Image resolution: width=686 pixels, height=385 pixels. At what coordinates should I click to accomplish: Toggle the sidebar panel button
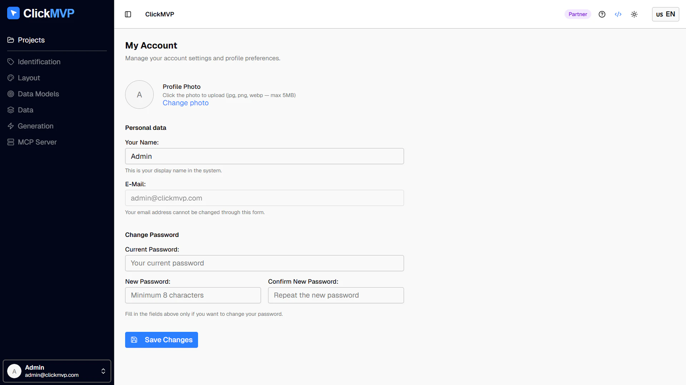pyautogui.click(x=128, y=14)
